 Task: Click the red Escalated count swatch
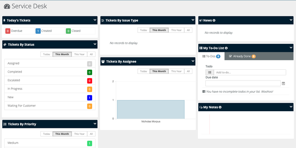tap(90, 81)
